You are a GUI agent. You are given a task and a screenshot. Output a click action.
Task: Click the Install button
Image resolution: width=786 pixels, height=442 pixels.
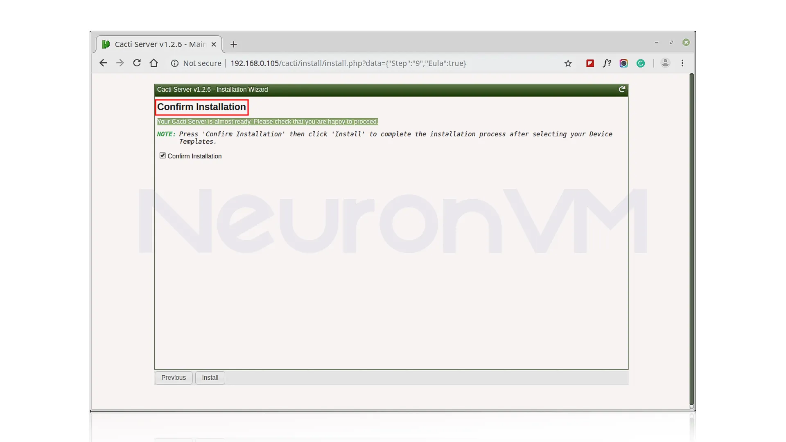tap(210, 378)
